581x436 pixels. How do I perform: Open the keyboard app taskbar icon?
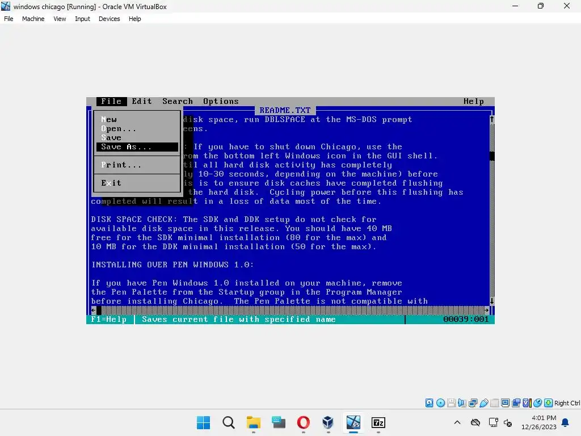coord(278,422)
